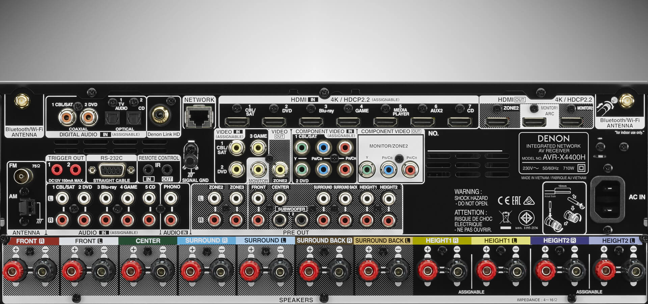Click the right Bluetooth/Wi-Fi gold antenna connector
The width and height of the screenshot is (648, 304).
[x=626, y=101]
